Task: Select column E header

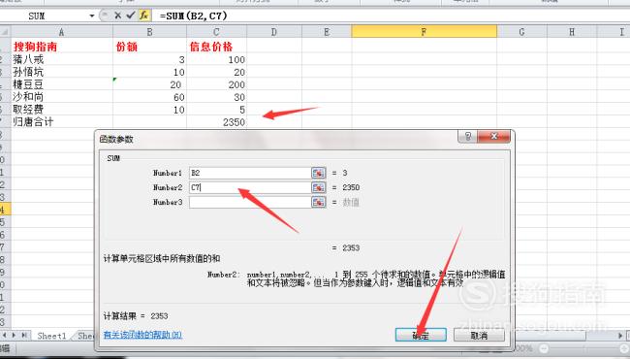Action: pos(327,32)
